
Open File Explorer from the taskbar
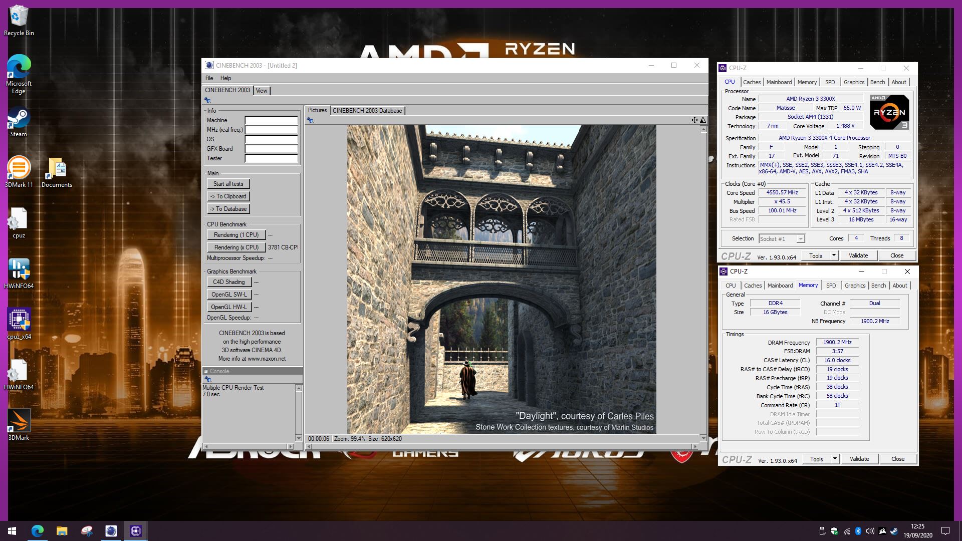(x=62, y=531)
